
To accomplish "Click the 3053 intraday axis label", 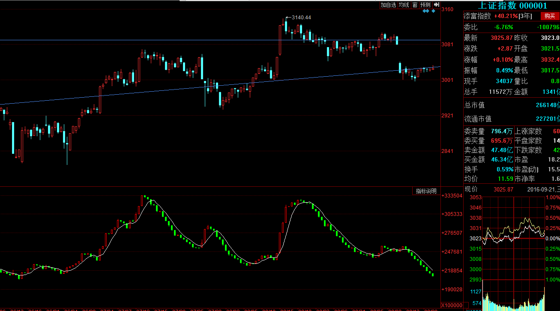I will [x=476, y=197].
